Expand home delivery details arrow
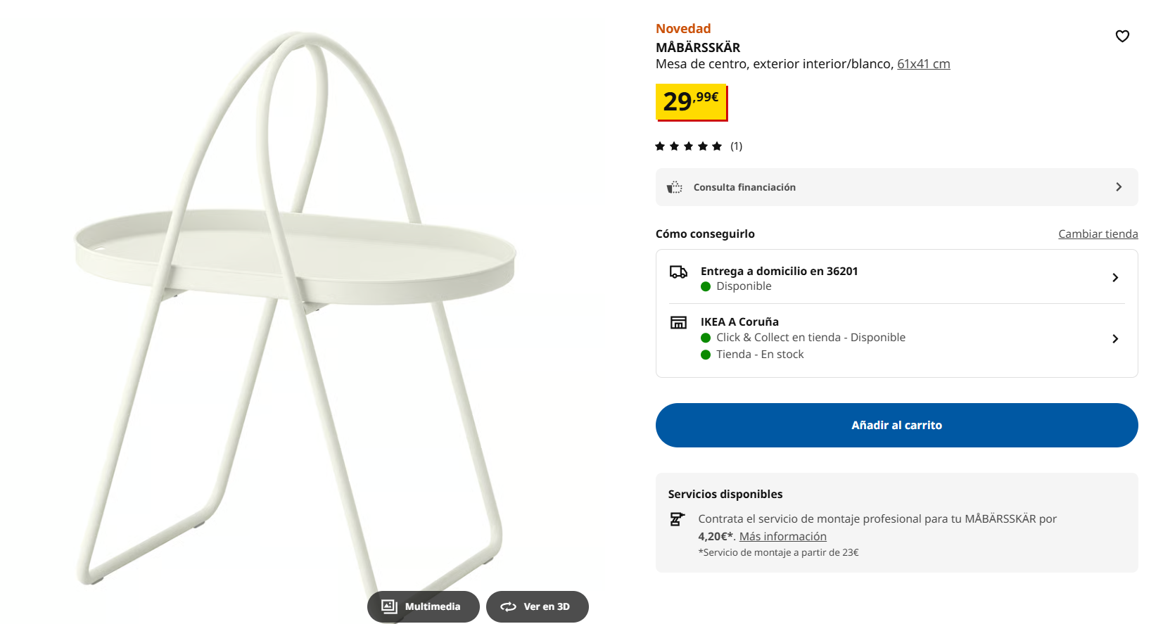The image size is (1163, 624). (x=1115, y=278)
